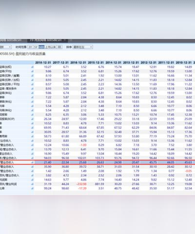Select the 10Y time range
Viewport: 195px width, 234px height.
pos(41,47)
